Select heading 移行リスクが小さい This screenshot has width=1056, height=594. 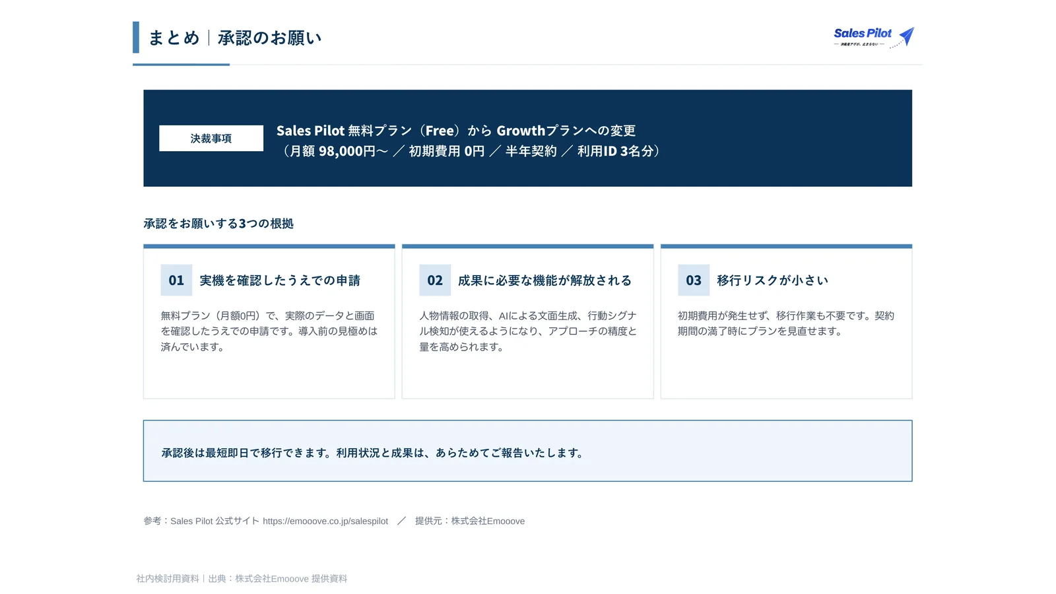772,280
